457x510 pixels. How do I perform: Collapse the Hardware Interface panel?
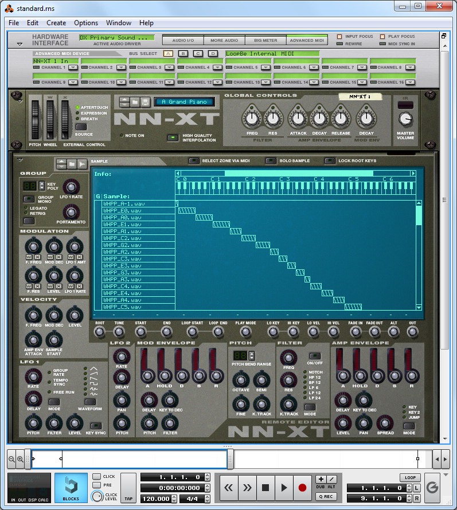(x=20, y=44)
